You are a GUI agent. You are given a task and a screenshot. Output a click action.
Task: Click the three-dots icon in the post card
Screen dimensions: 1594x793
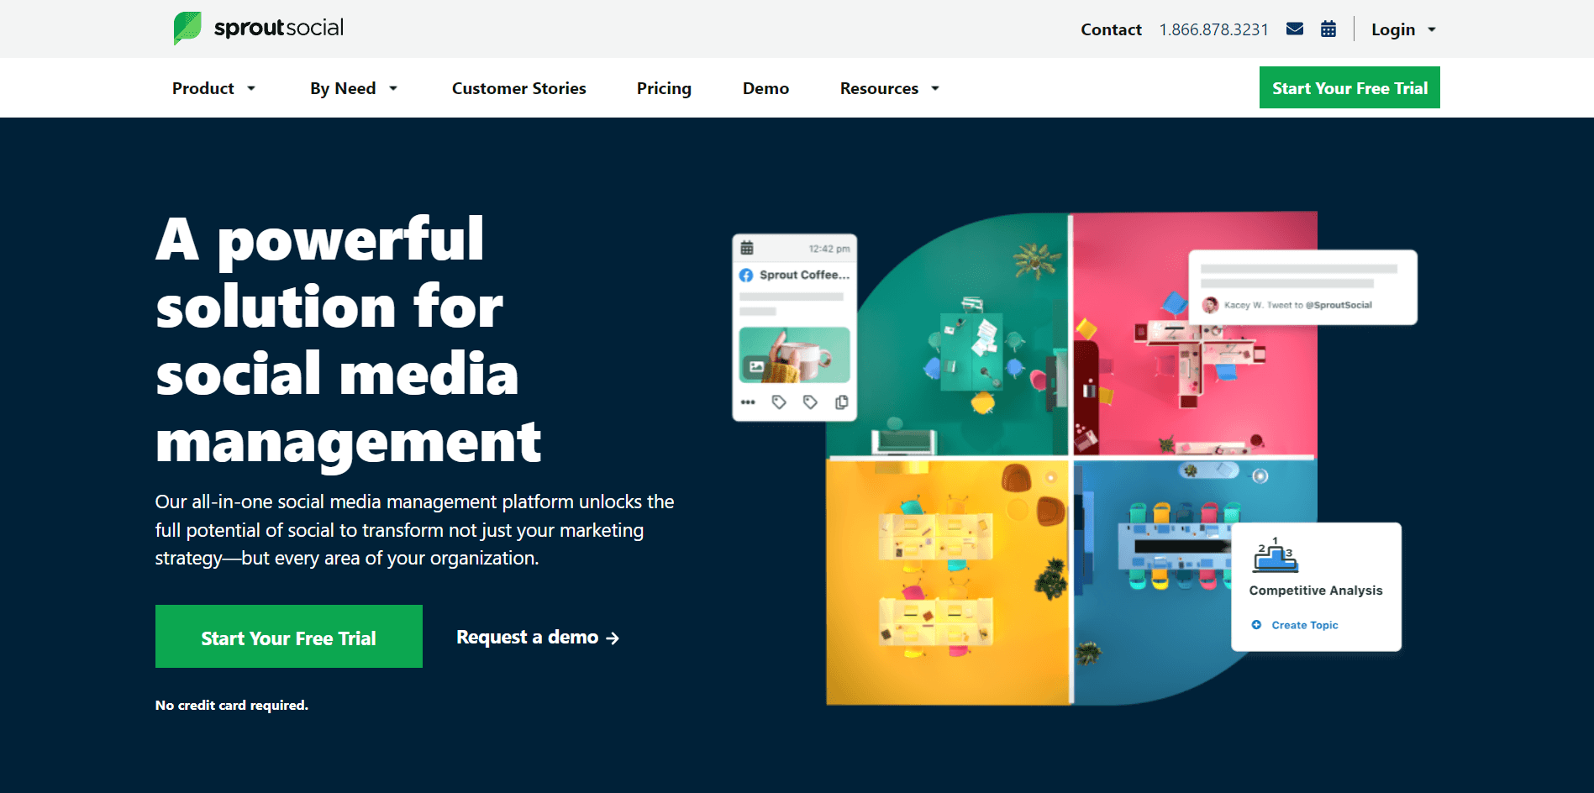[x=748, y=402]
